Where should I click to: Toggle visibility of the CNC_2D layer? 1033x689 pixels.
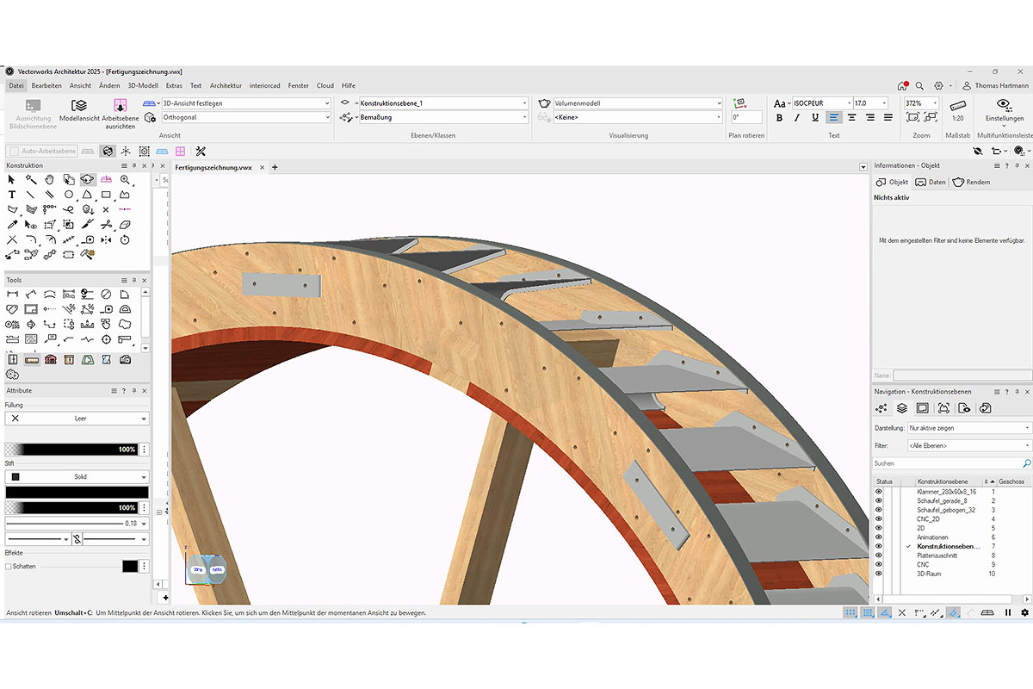[x=879, y=519]
